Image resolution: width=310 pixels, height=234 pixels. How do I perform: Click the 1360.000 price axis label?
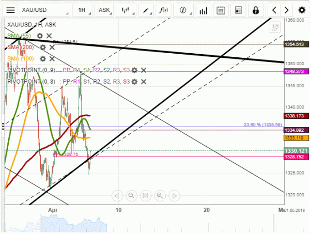coord(295,20)
